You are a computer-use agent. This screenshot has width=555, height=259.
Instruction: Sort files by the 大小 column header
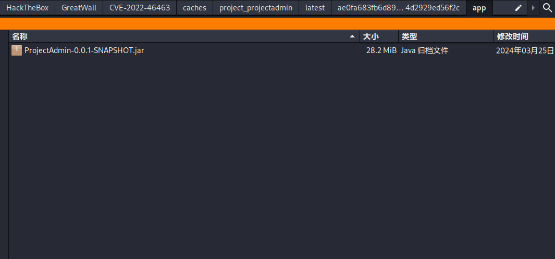(378, 36)
